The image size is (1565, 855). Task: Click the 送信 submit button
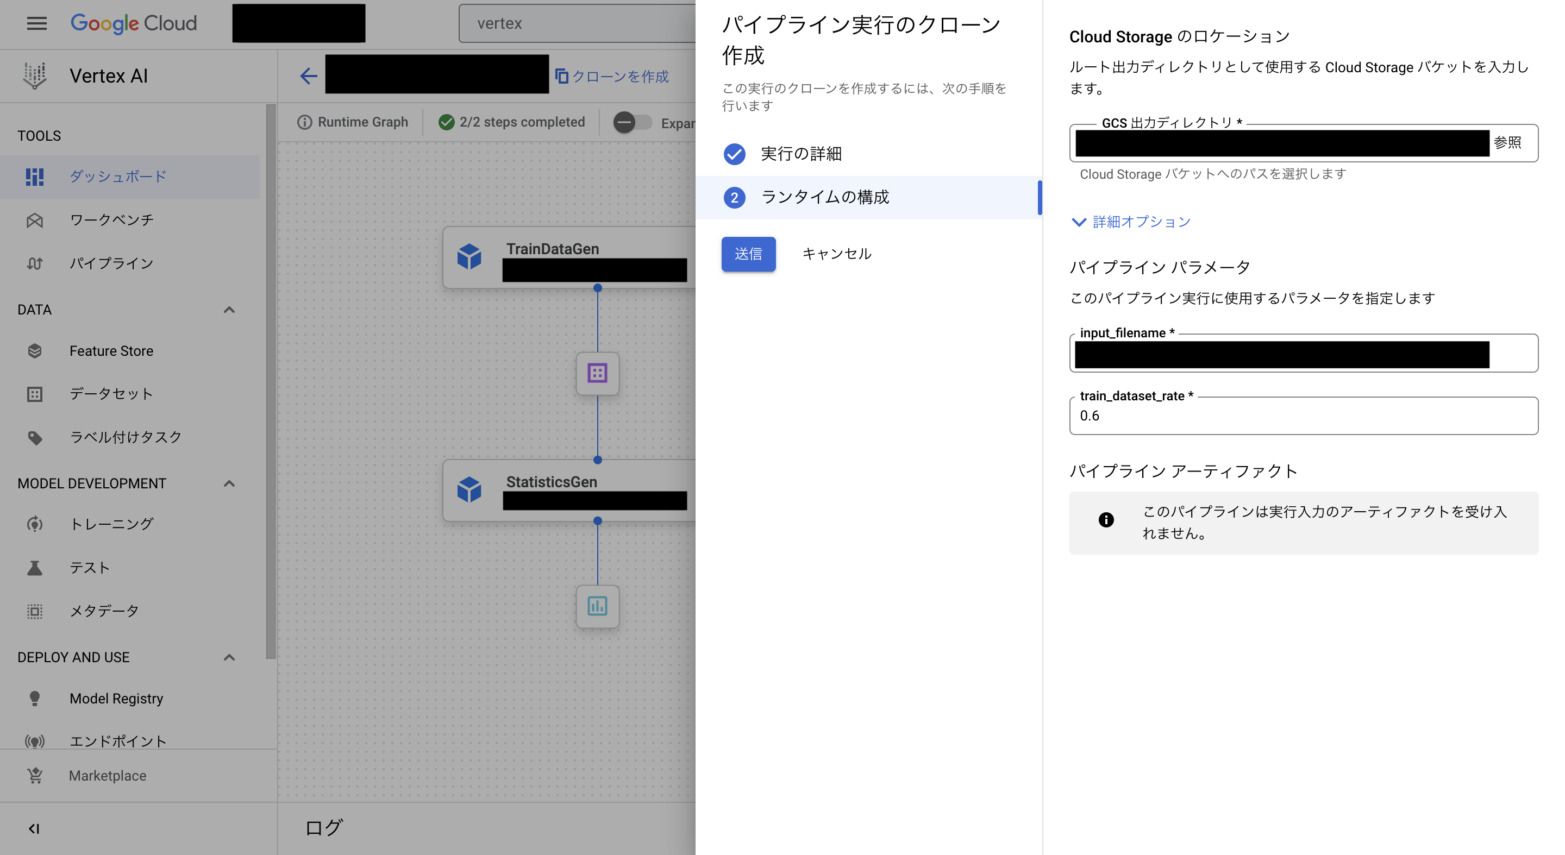748,254
